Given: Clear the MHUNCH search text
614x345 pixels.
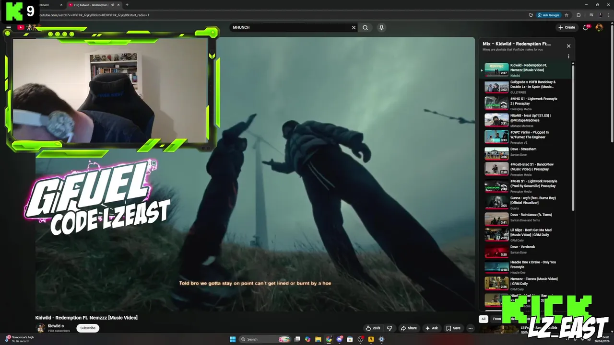Looking at the screenshot, I should click(x=354, y=27).
